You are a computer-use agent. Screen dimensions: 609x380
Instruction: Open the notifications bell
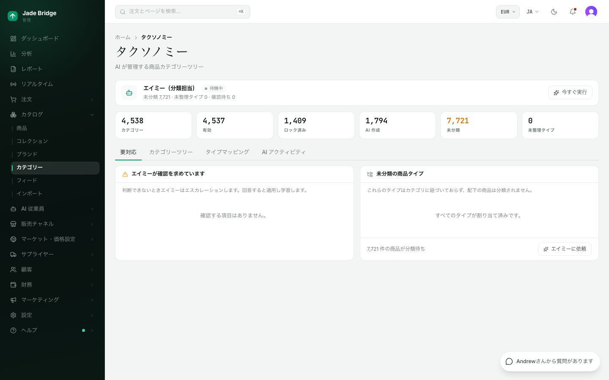(x=573, y=12)
